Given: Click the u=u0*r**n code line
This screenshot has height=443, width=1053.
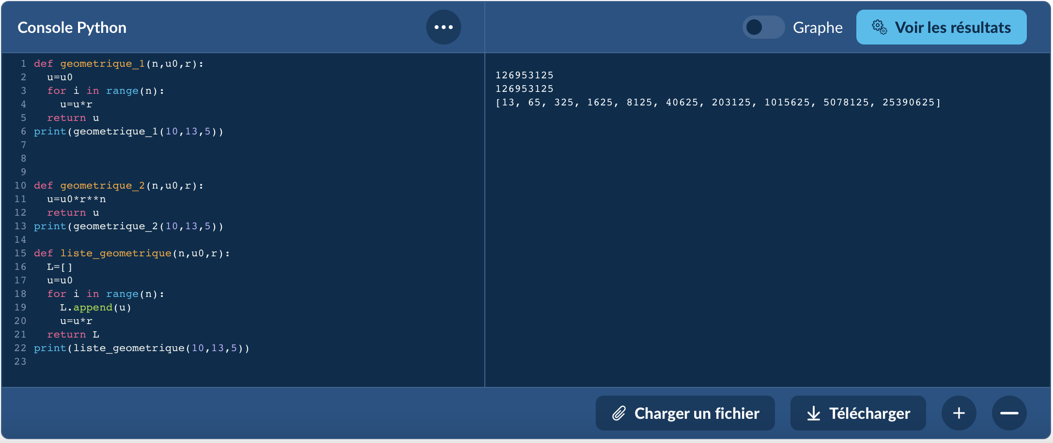Looking at the screenshot, I should pyautogui.click(x=76, y=199).
